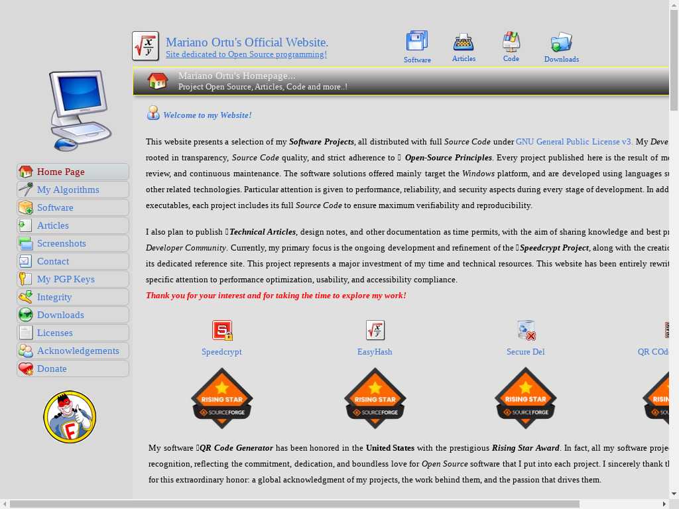Viewport: 679px width, 509px height.
Task: Open Screenshots from sidebar menu
Action: [x=73, y=243]
